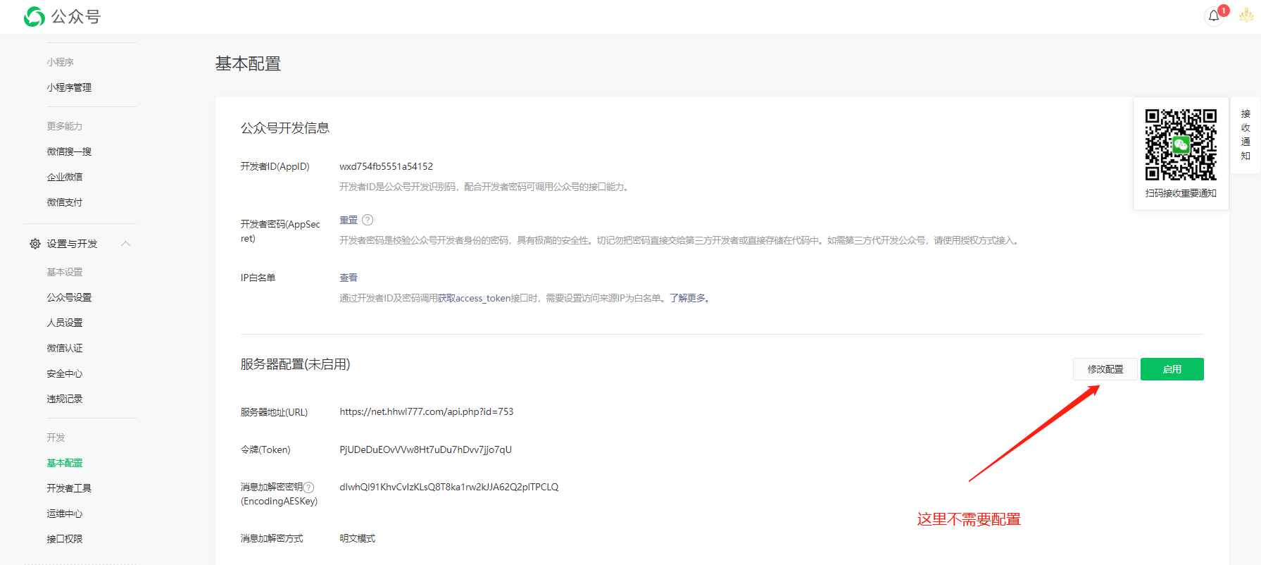This screenshot has width=1261, height=565.
Task: Click the 重置 link for AppSecret
Action: click(x=349, y=220)
